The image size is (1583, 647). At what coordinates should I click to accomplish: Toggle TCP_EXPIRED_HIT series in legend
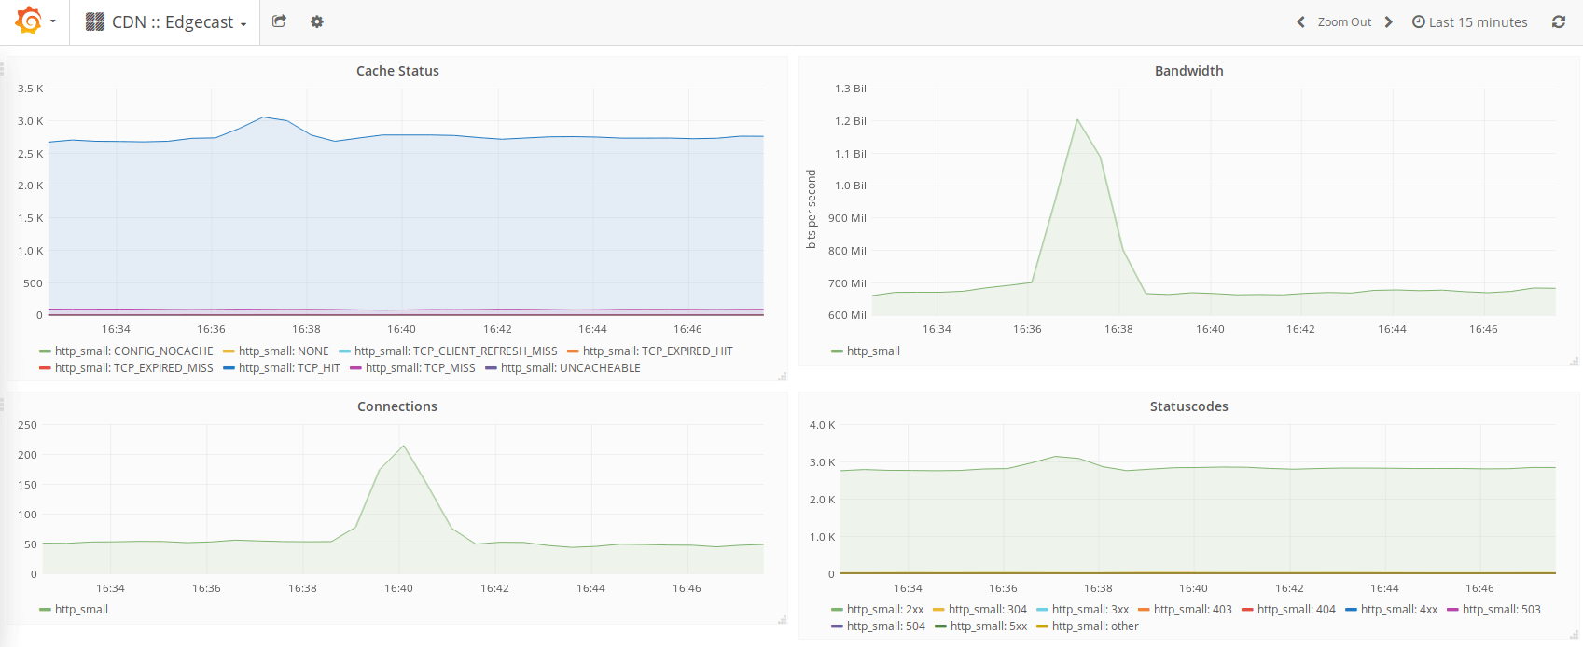pos(658,351)
